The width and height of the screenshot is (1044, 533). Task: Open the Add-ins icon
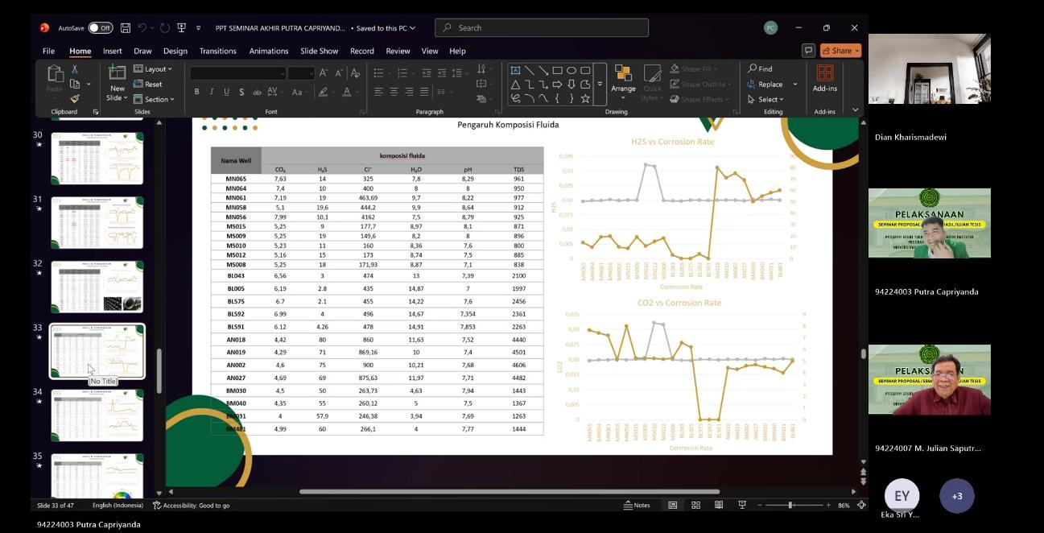824,78
